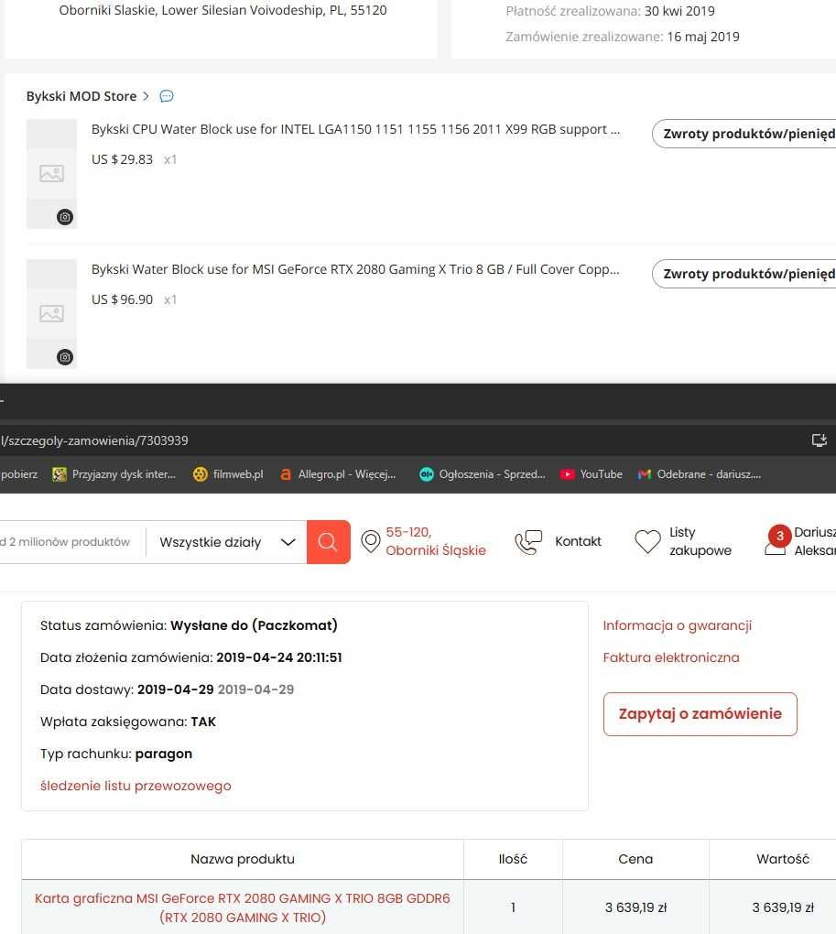Select order date '2019-04-24 20:11:51'
The width and height of the screenshot is (836, 934).
tap(278, 657)
